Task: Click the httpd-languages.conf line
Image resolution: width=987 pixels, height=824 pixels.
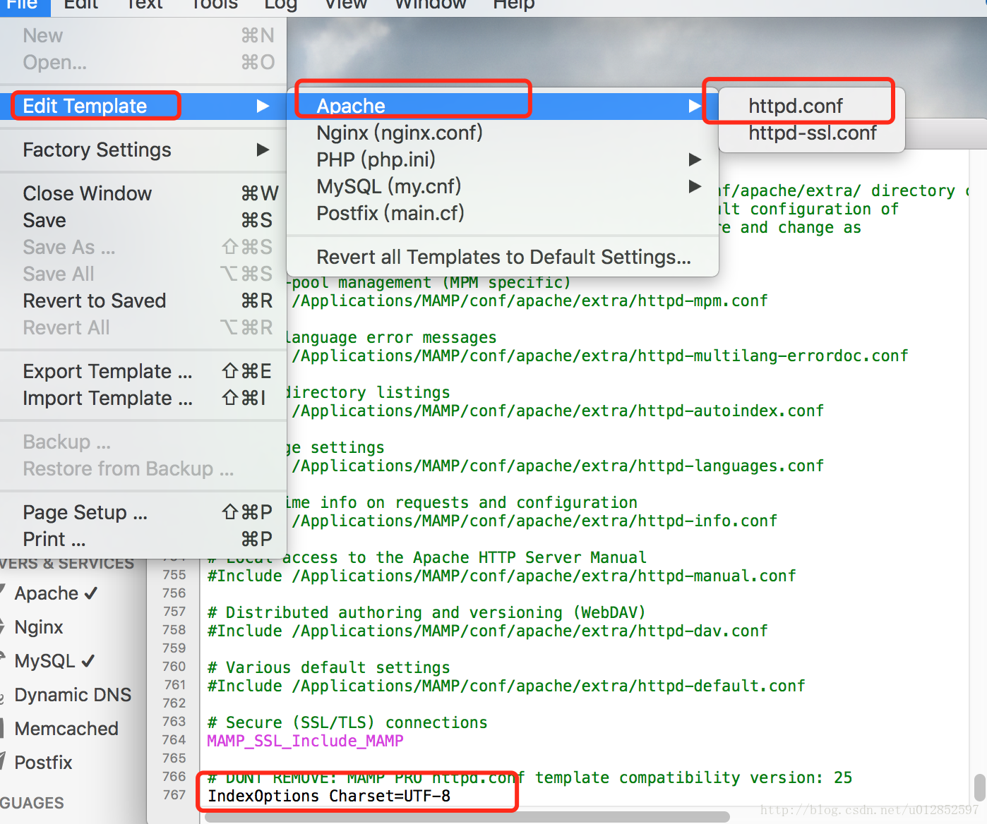Action: pyautogui.click(x=558, y=466)
